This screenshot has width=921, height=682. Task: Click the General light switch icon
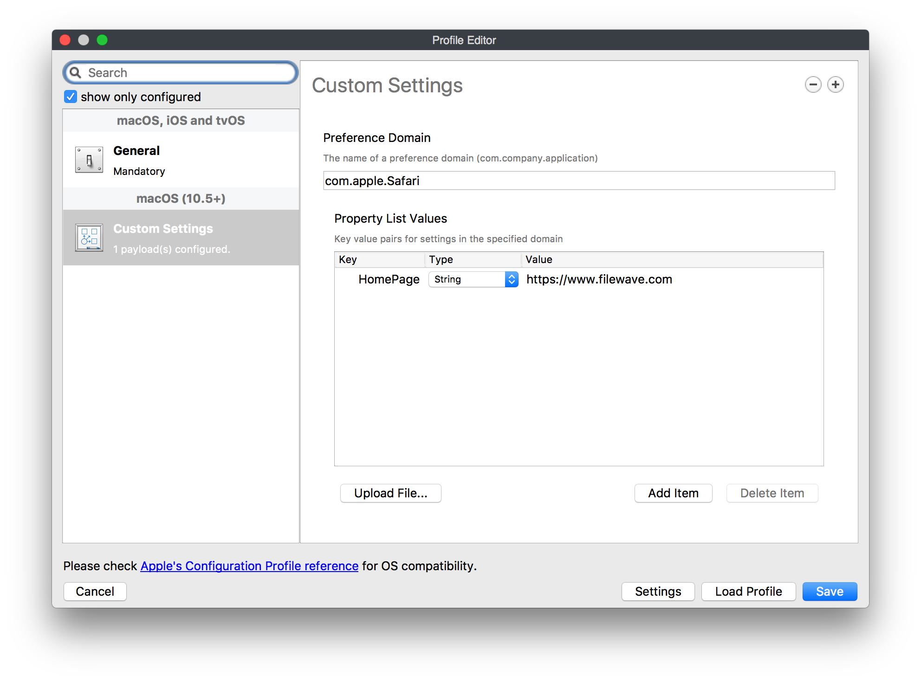click(89, 160)
